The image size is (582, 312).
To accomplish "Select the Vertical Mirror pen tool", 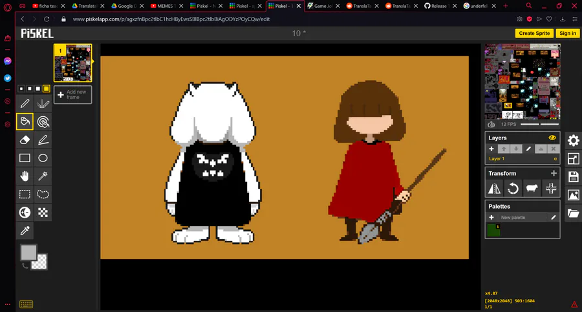I will point(43,103).
